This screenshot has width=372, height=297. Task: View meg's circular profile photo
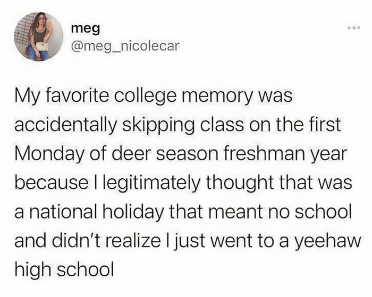[39, 37]
